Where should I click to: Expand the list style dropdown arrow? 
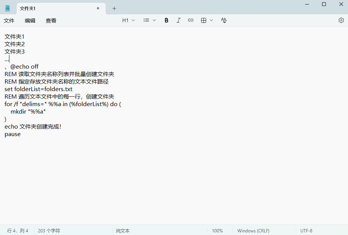pos(154,20)
